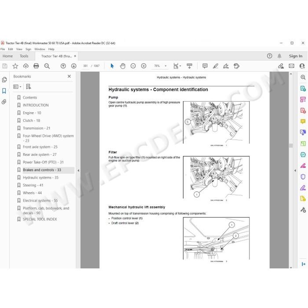Click the document vertical scrollbar thumb
The image size is (308, 308).
(291, 145)
